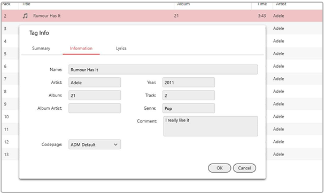Click the Year field showing 2011
This screenshot has width=325, height=194.
tap(188, 83)
